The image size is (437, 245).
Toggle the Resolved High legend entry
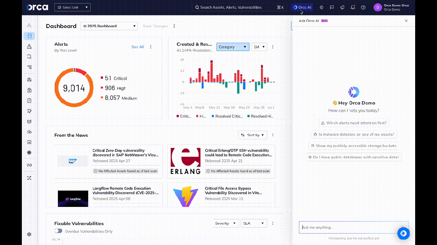(260, 116)
